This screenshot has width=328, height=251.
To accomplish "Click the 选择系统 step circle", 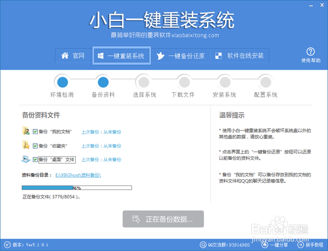I will pyautogui.click(x=144, y=82).
